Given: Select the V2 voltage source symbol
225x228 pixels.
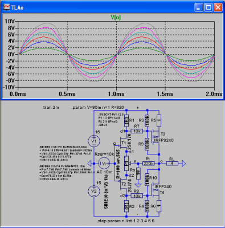Looking at the screenshot, I should point(94,191).
